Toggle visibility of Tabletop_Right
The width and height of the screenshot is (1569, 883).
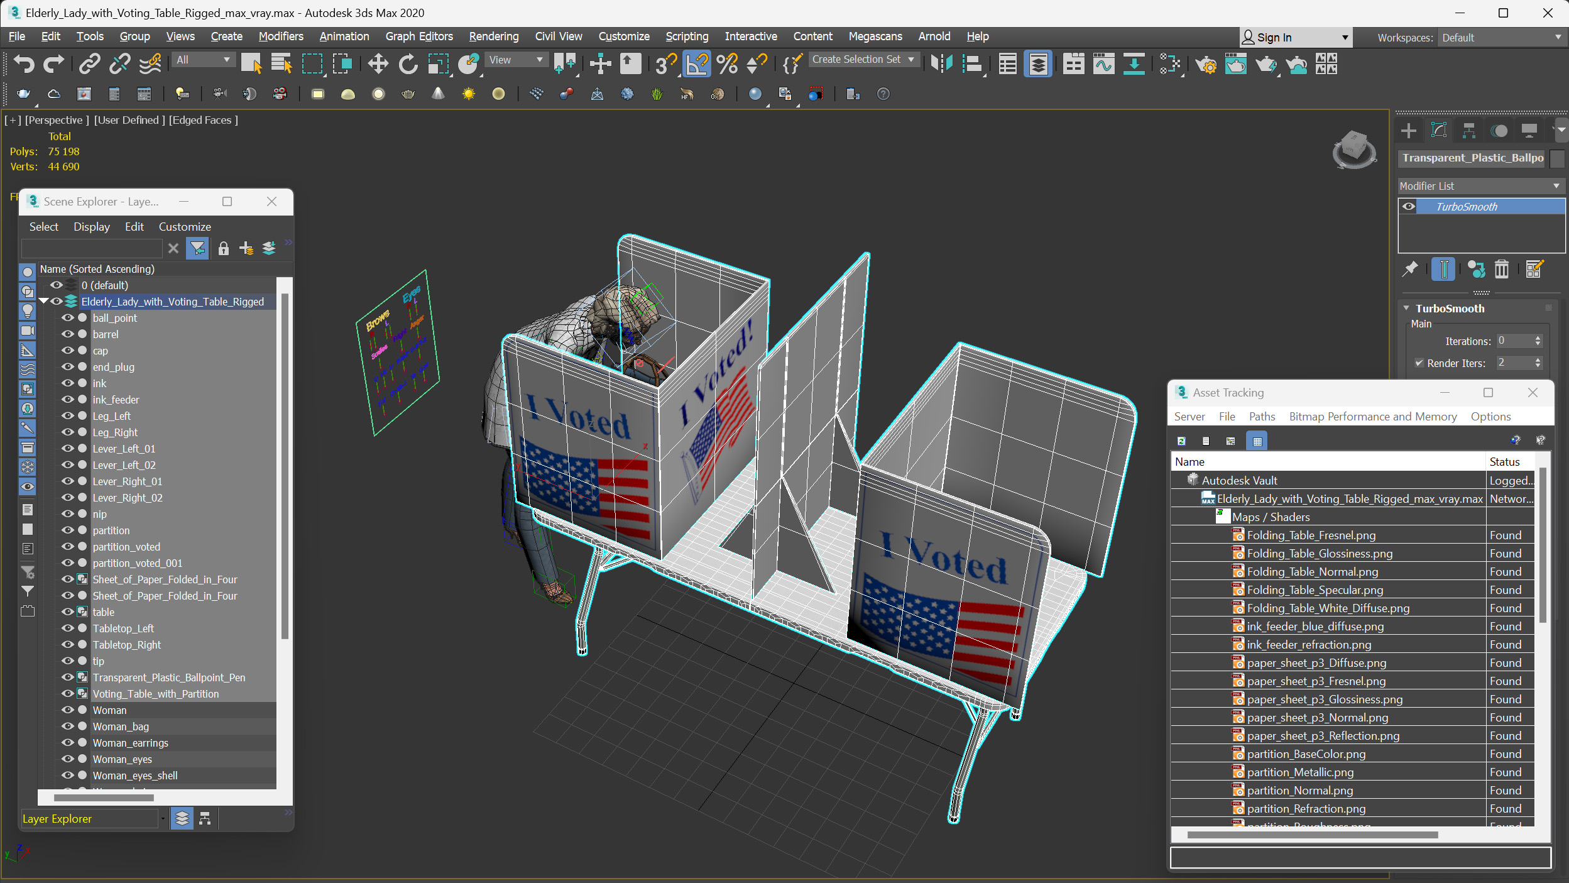click(x=67, y=645)
